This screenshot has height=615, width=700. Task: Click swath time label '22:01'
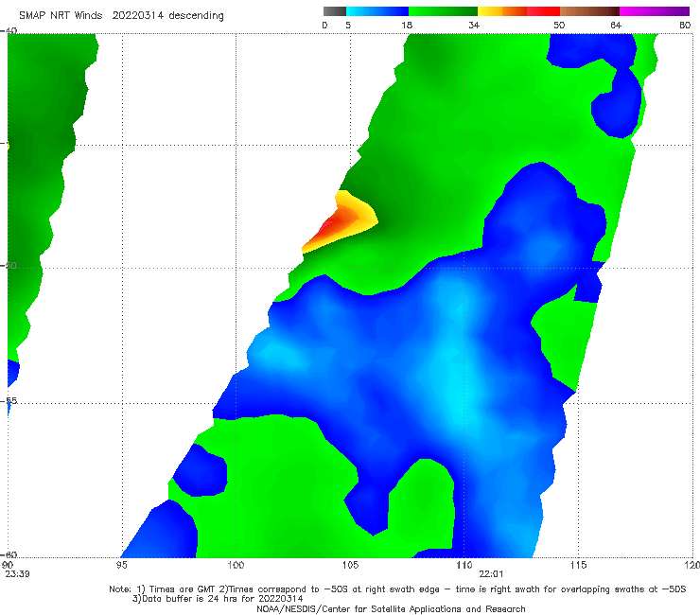[491, 574]
